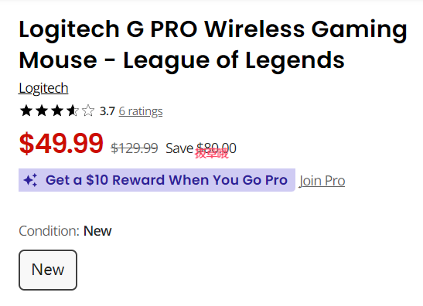Click the Save $80.00 text
The width and height of the screenshot is (423, 306).
pyautogui.click(x=201, y=148)
